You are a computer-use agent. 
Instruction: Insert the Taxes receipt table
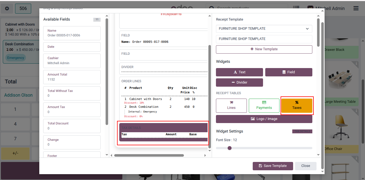pyautogui.click(x=297, y=106)
